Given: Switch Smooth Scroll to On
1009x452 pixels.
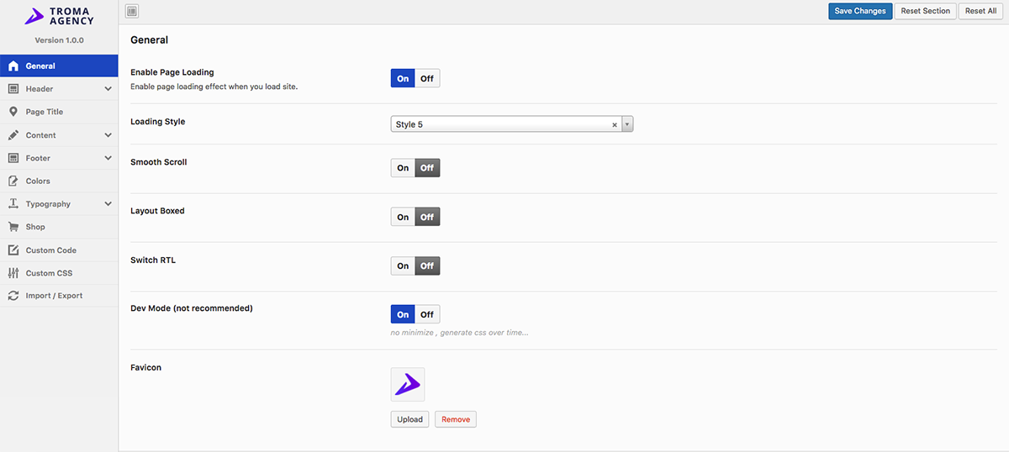Looking at the screenshot, I should click(403, 168).
